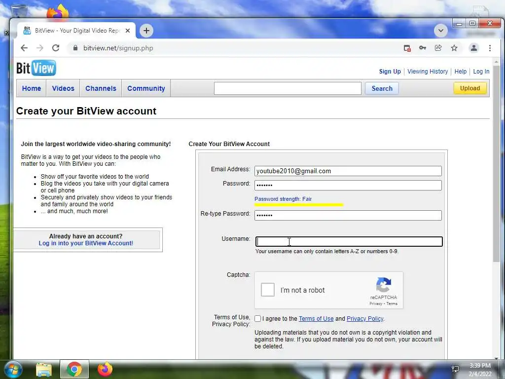Screen dimensions: 505x379
Task: Click Log in into your BitView Account
Action: [x=86, y=243]
